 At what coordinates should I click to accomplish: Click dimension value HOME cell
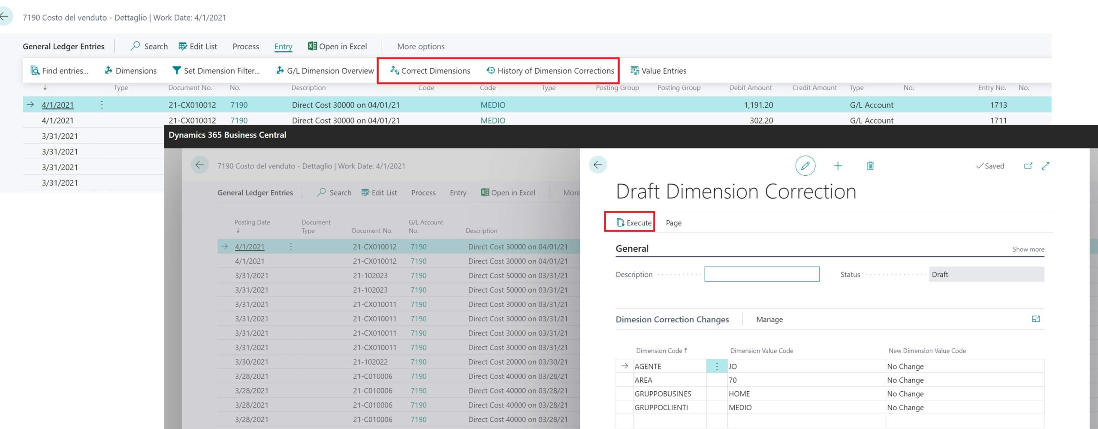pyautogui.click(x=806, y=394)
